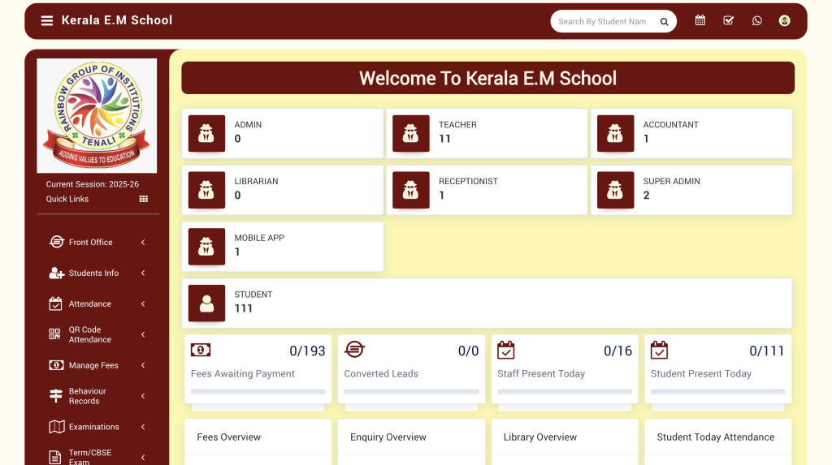832x465 pixels.
Task: Click the Admin role icon
Action: [206, 134]
